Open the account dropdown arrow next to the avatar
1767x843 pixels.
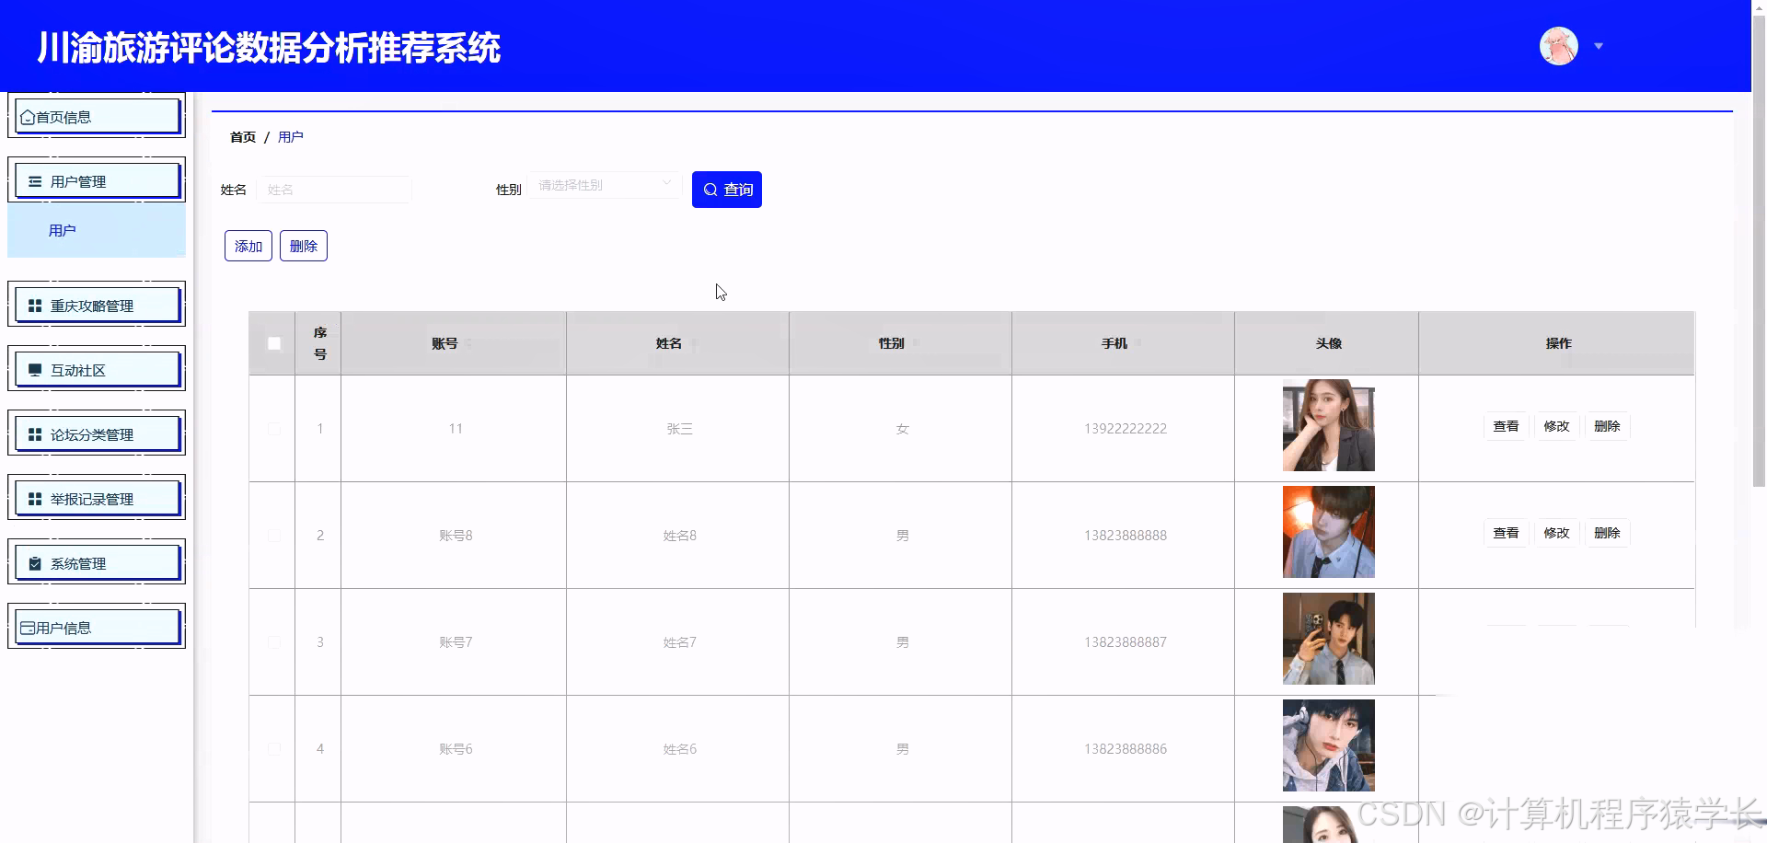click(x=1599, y=46)
